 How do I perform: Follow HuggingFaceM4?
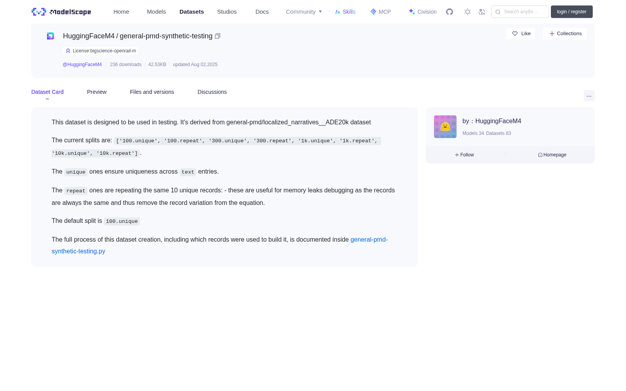click(x=464, y=155)
